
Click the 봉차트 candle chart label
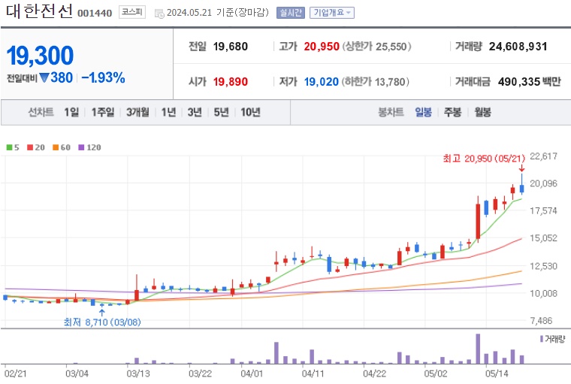(391, 112)
